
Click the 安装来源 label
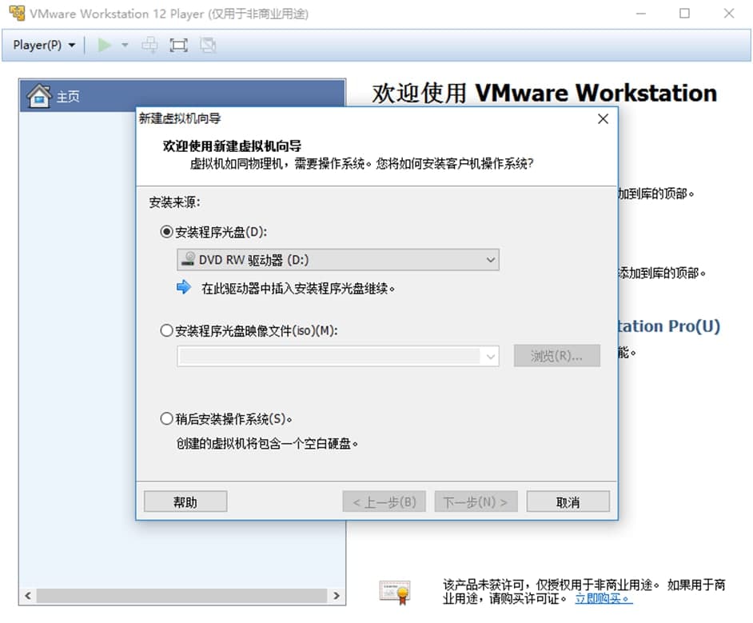(175, 202)
